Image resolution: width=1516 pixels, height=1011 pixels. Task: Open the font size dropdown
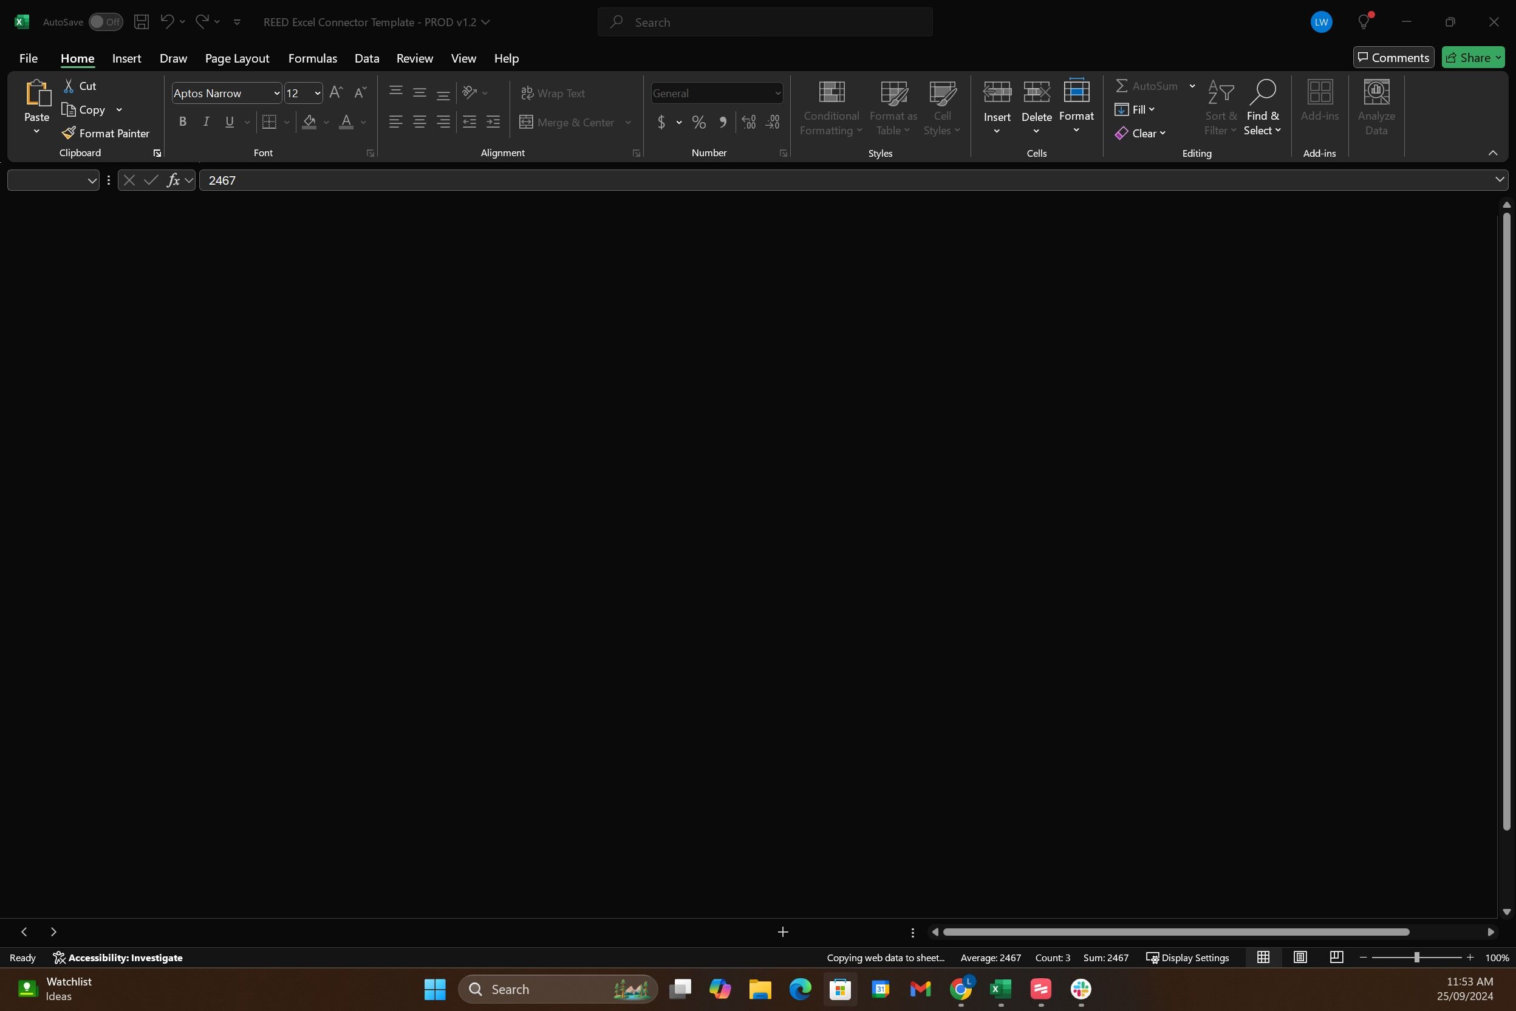[317, 94]
